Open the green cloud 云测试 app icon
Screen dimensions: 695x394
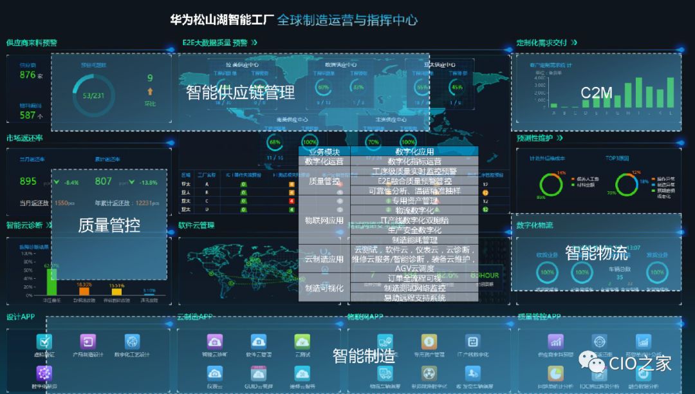(302, 342)
